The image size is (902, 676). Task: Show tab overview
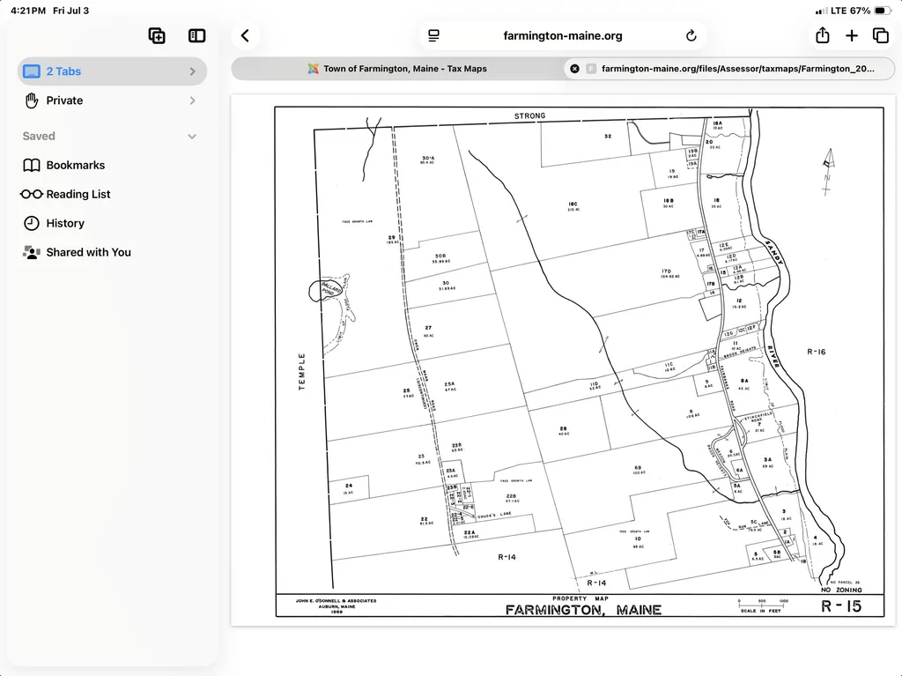click(x=881, y=36)
